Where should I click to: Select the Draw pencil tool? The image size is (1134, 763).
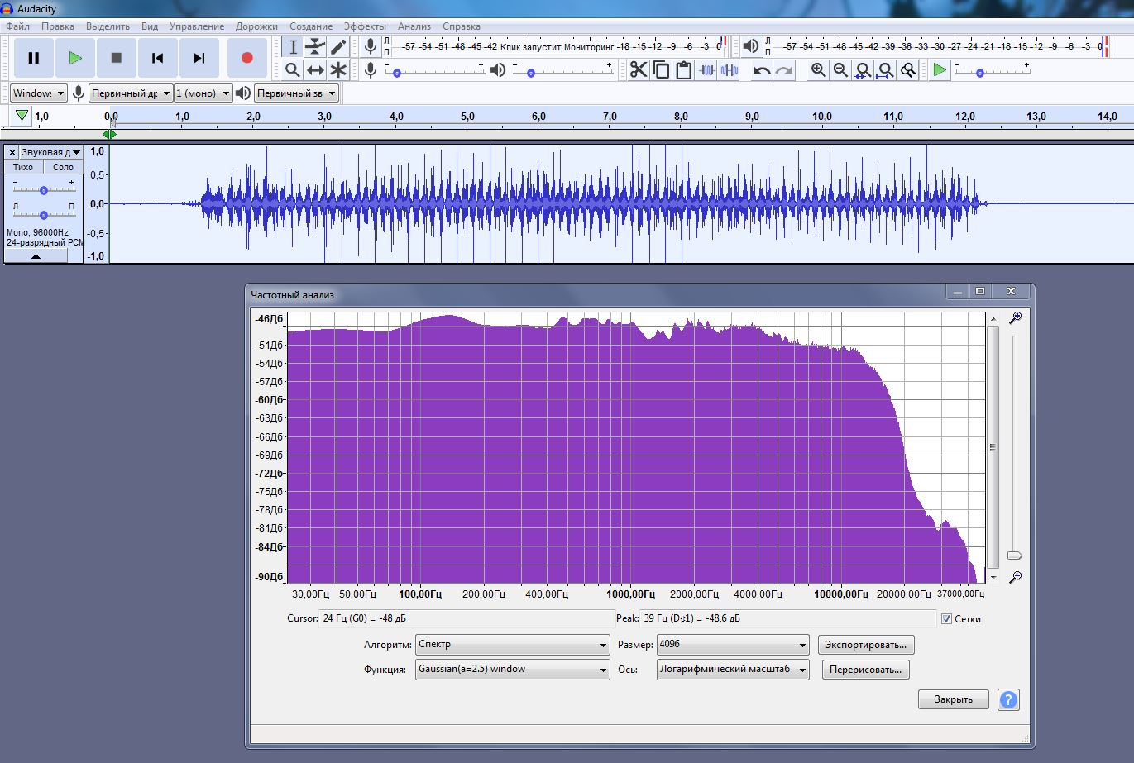(x=338, y=47)
